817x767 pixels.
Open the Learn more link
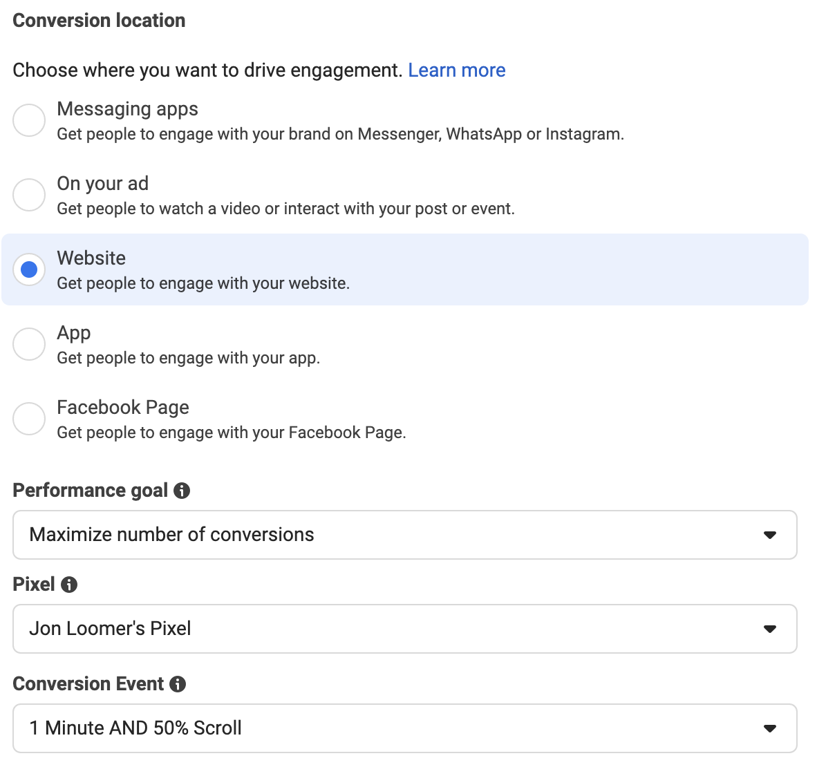456,70
